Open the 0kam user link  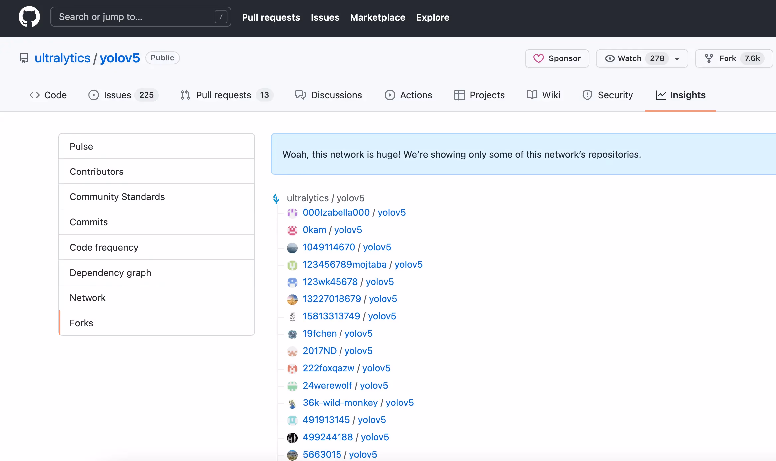click(x=314, y=230)
